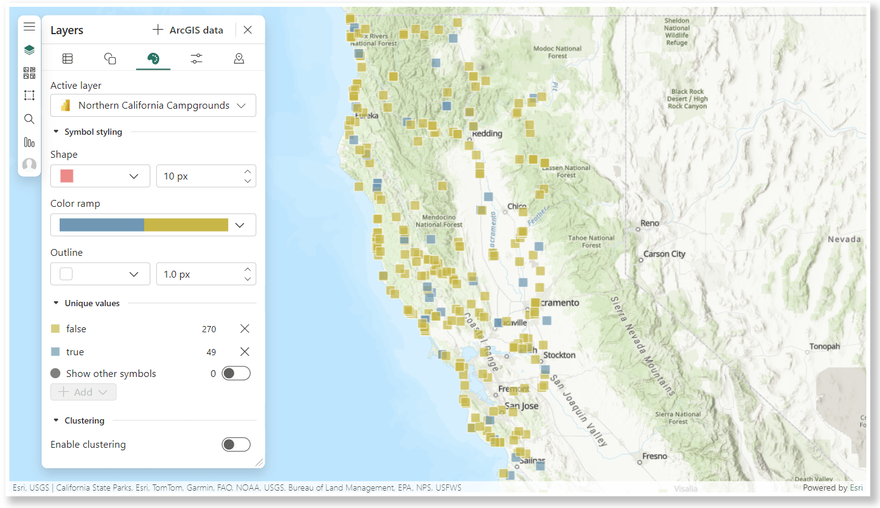Switch to the layer list tab
This screenshot has width=880, height=508.
[67, 58]
